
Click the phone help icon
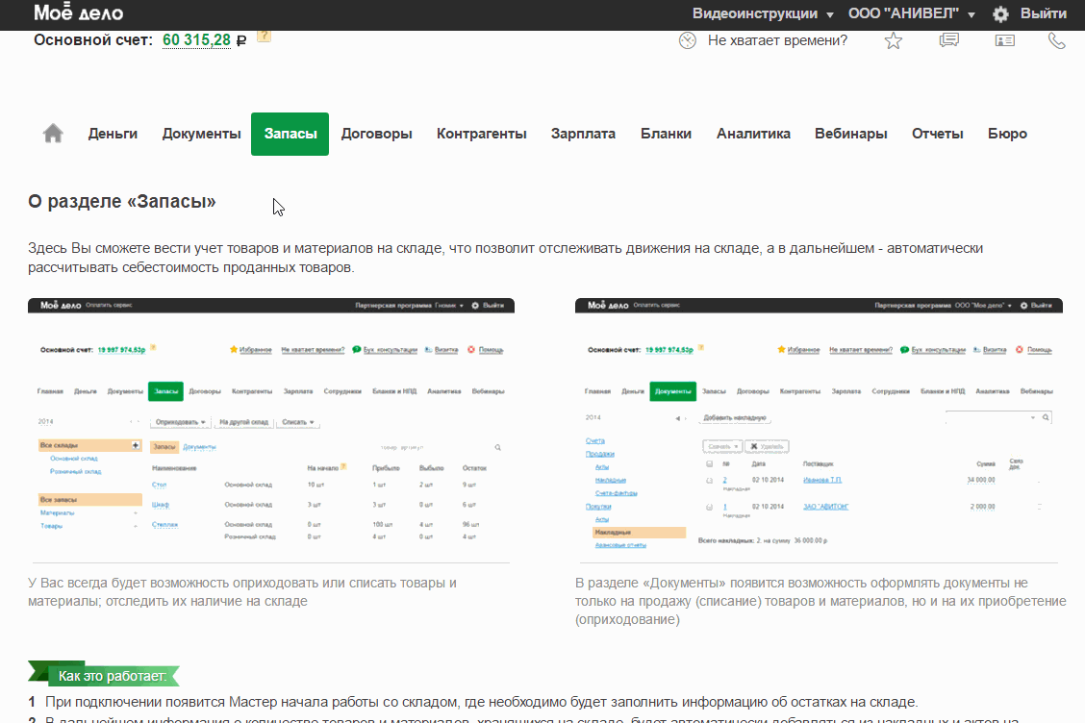(1057, 40)
